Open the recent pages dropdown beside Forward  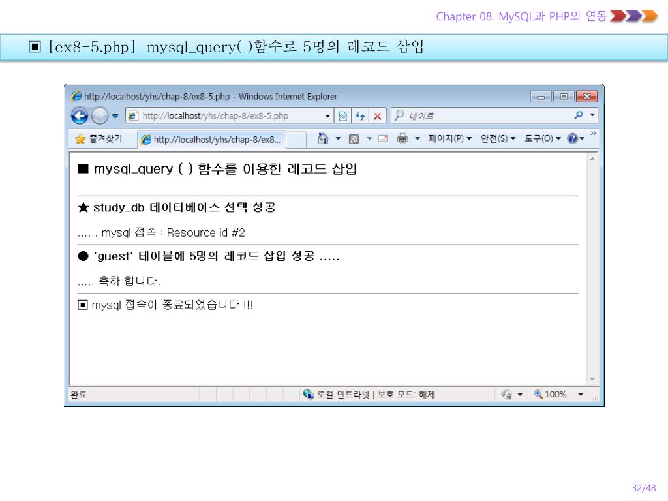point(115,116)
